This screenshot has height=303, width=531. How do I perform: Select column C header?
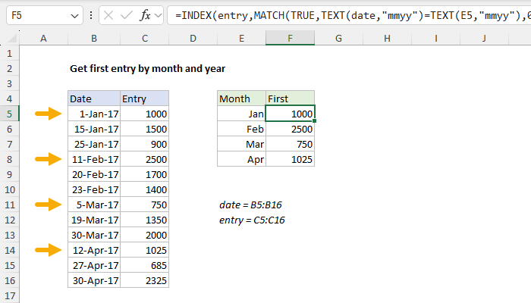(145, 39)
